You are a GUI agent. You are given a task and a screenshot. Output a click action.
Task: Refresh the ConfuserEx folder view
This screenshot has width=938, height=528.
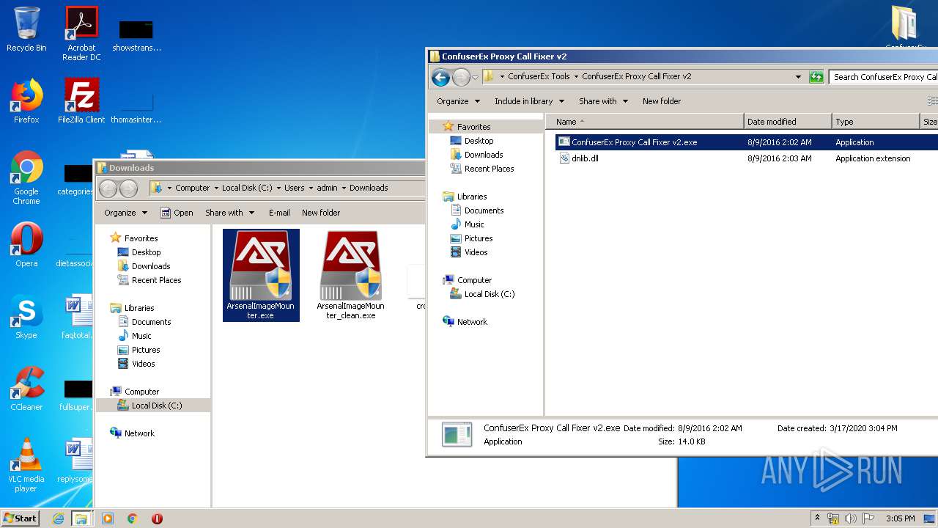(816, 76)
